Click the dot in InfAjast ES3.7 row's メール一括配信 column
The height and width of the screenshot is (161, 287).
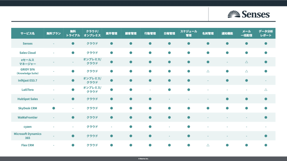point(246,80)
